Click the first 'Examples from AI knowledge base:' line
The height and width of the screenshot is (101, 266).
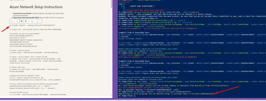tap(134, 33)
